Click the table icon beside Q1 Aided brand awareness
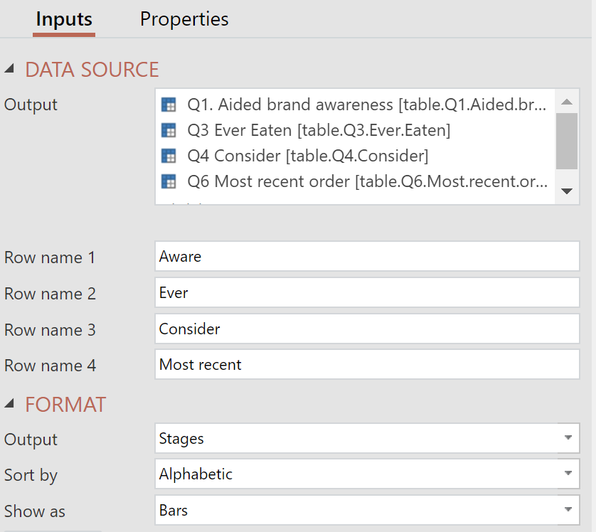The height and width of the screenshot is (532, 596). [169, 105]
